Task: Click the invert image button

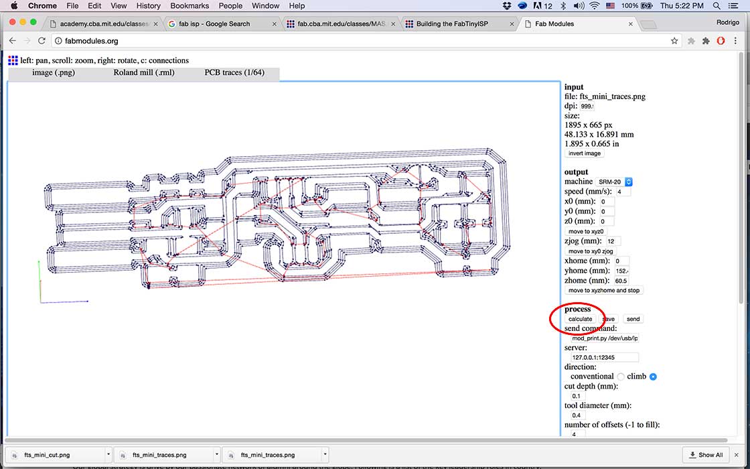Action: tap(585, 153)
